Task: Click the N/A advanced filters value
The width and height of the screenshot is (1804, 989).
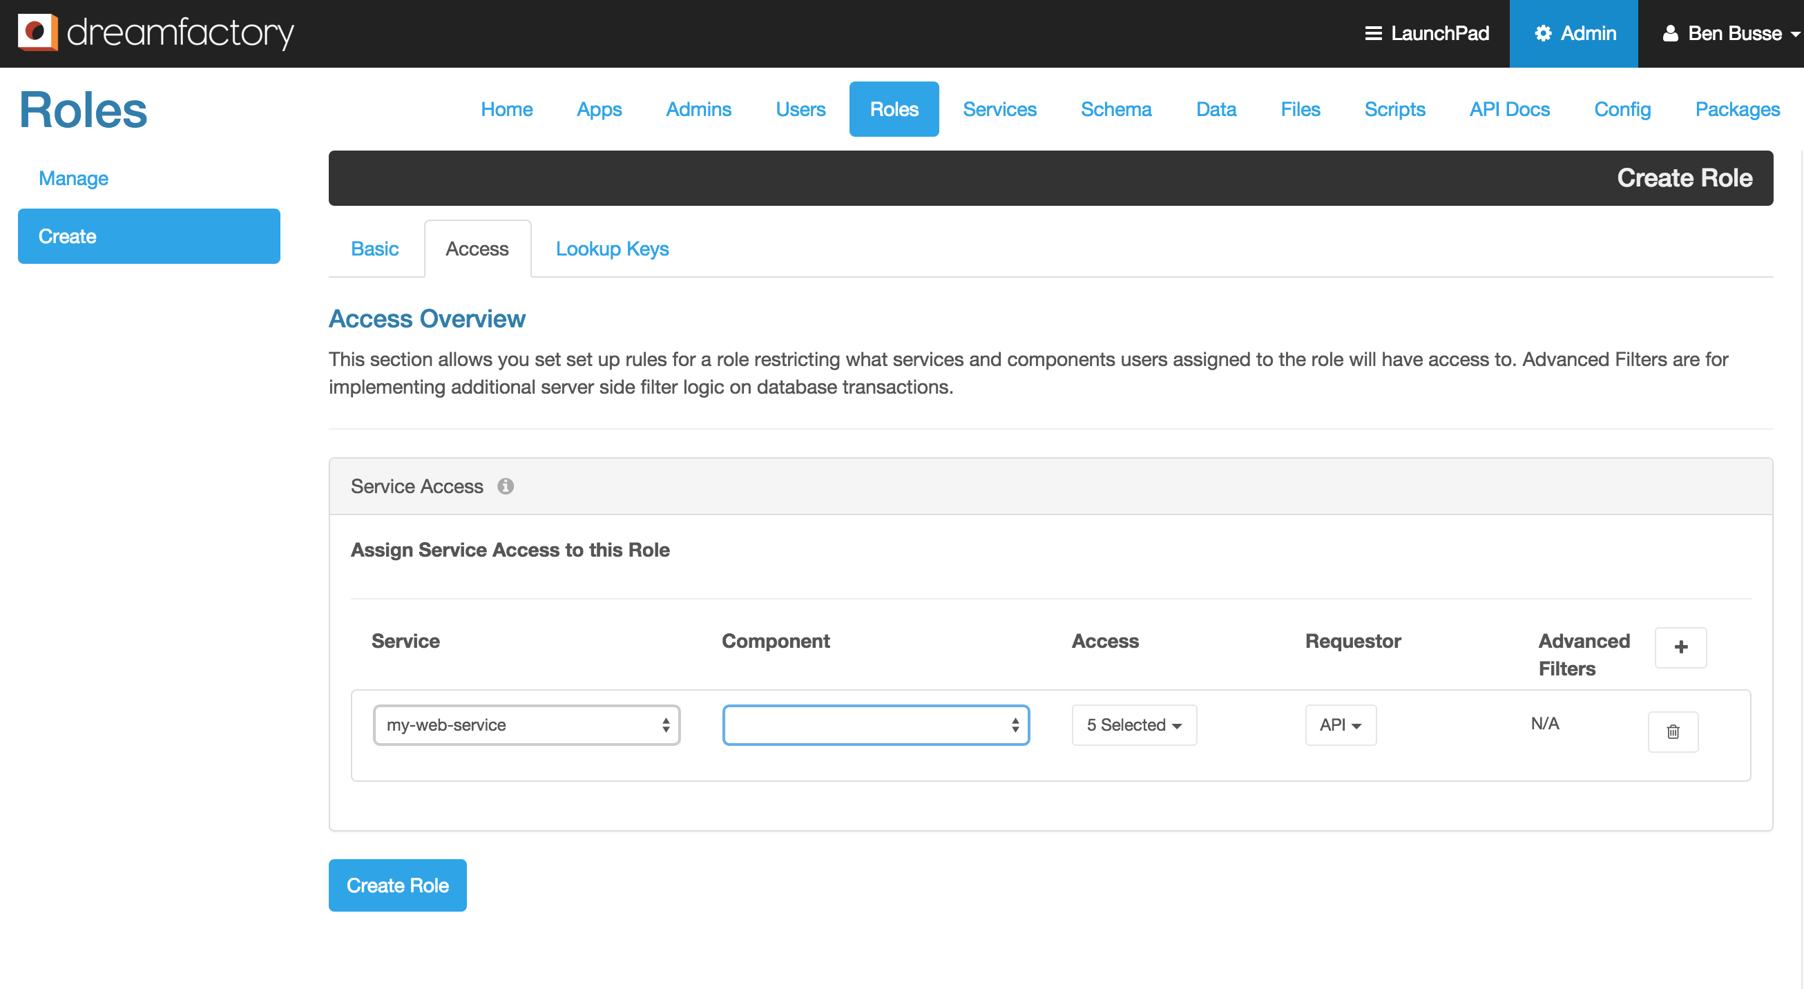Action: coord(1545,724)
